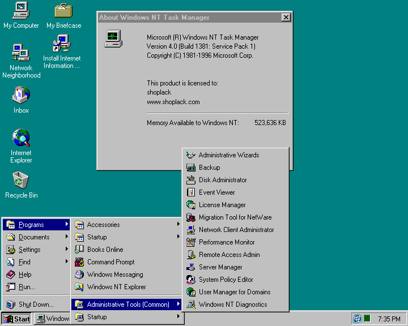Select Documents in the Start menu
Image resolution: width=408 pixels, height=326 pixels.
point(36,237)
